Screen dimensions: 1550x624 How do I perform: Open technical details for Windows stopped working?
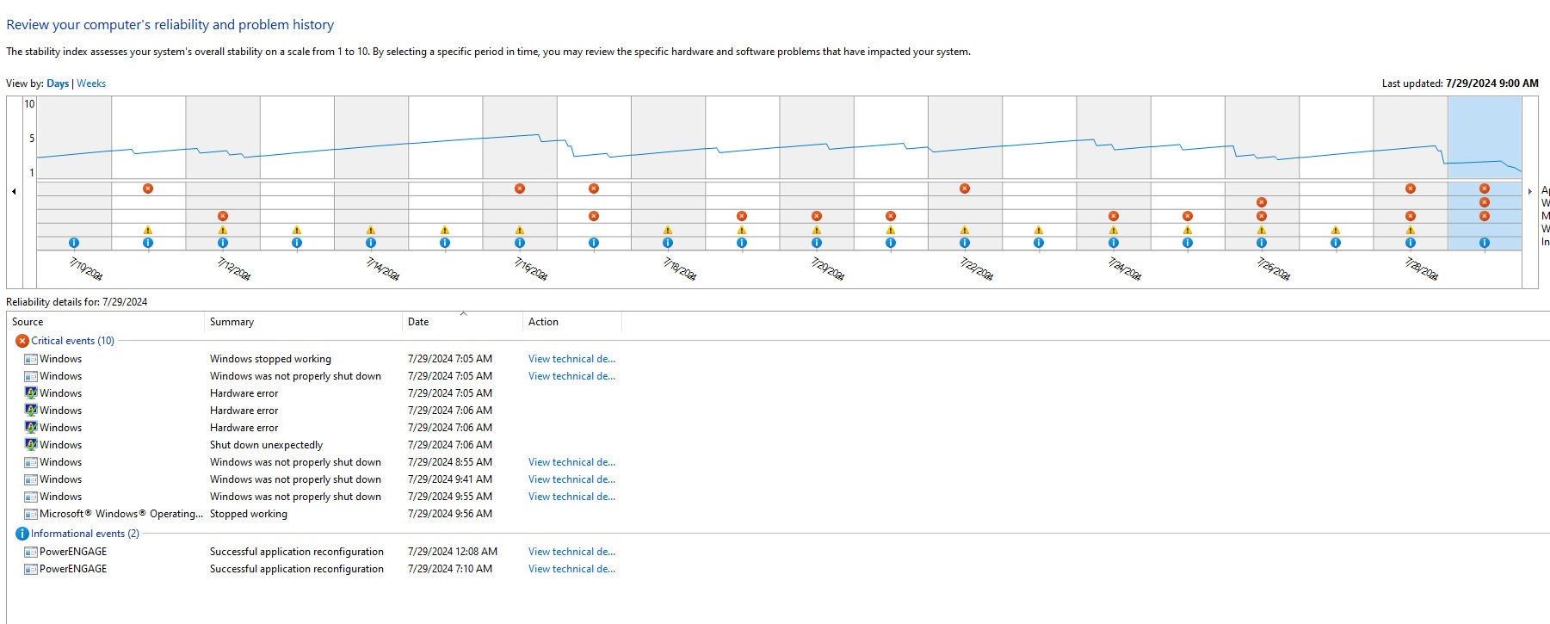571,359
